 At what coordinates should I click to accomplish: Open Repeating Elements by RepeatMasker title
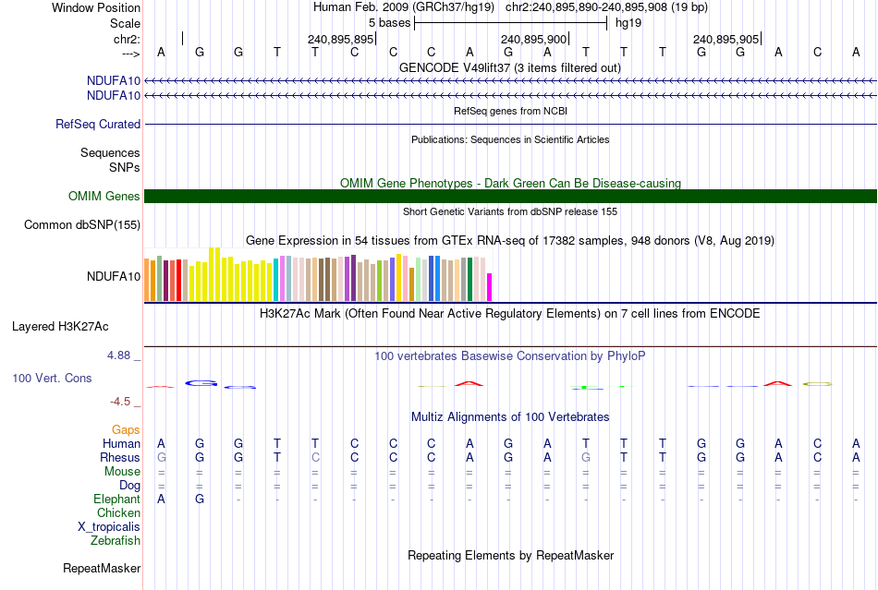[x=511, y=555]
